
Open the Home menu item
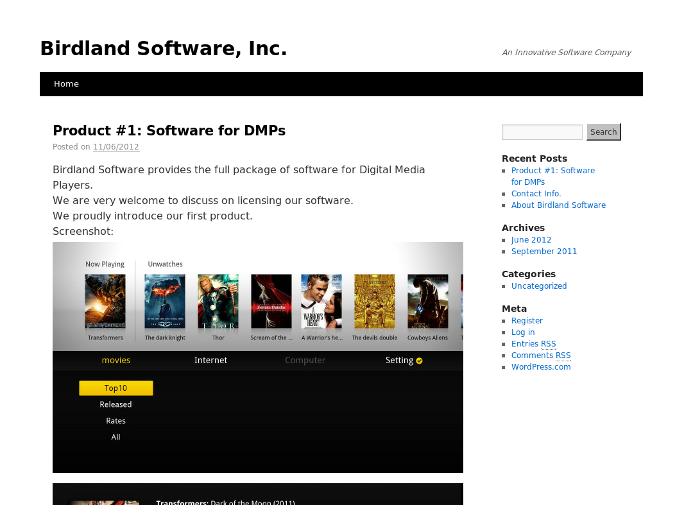pos(66,84)
